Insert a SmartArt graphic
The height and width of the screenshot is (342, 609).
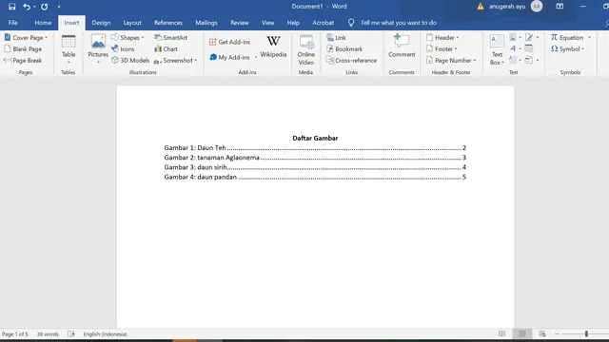pyautogui.click(x=170, y=38)
